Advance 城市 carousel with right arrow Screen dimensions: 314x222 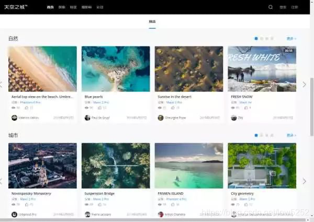coord(304,181)
